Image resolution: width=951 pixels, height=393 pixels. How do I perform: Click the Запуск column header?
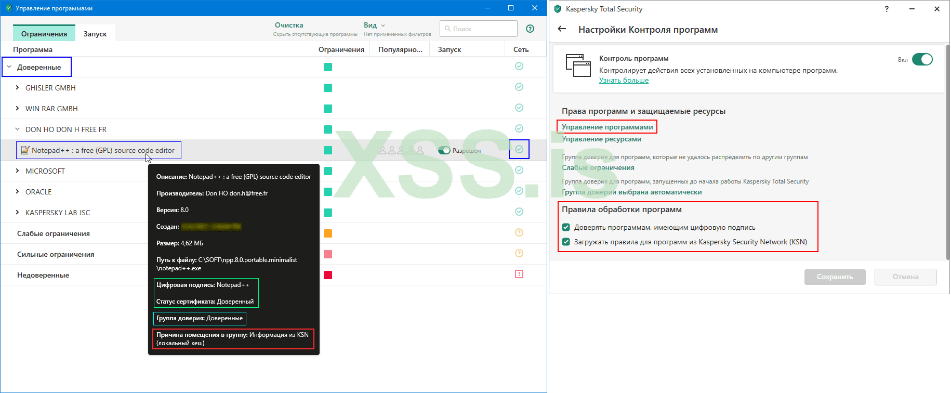[x=450, y=49]
